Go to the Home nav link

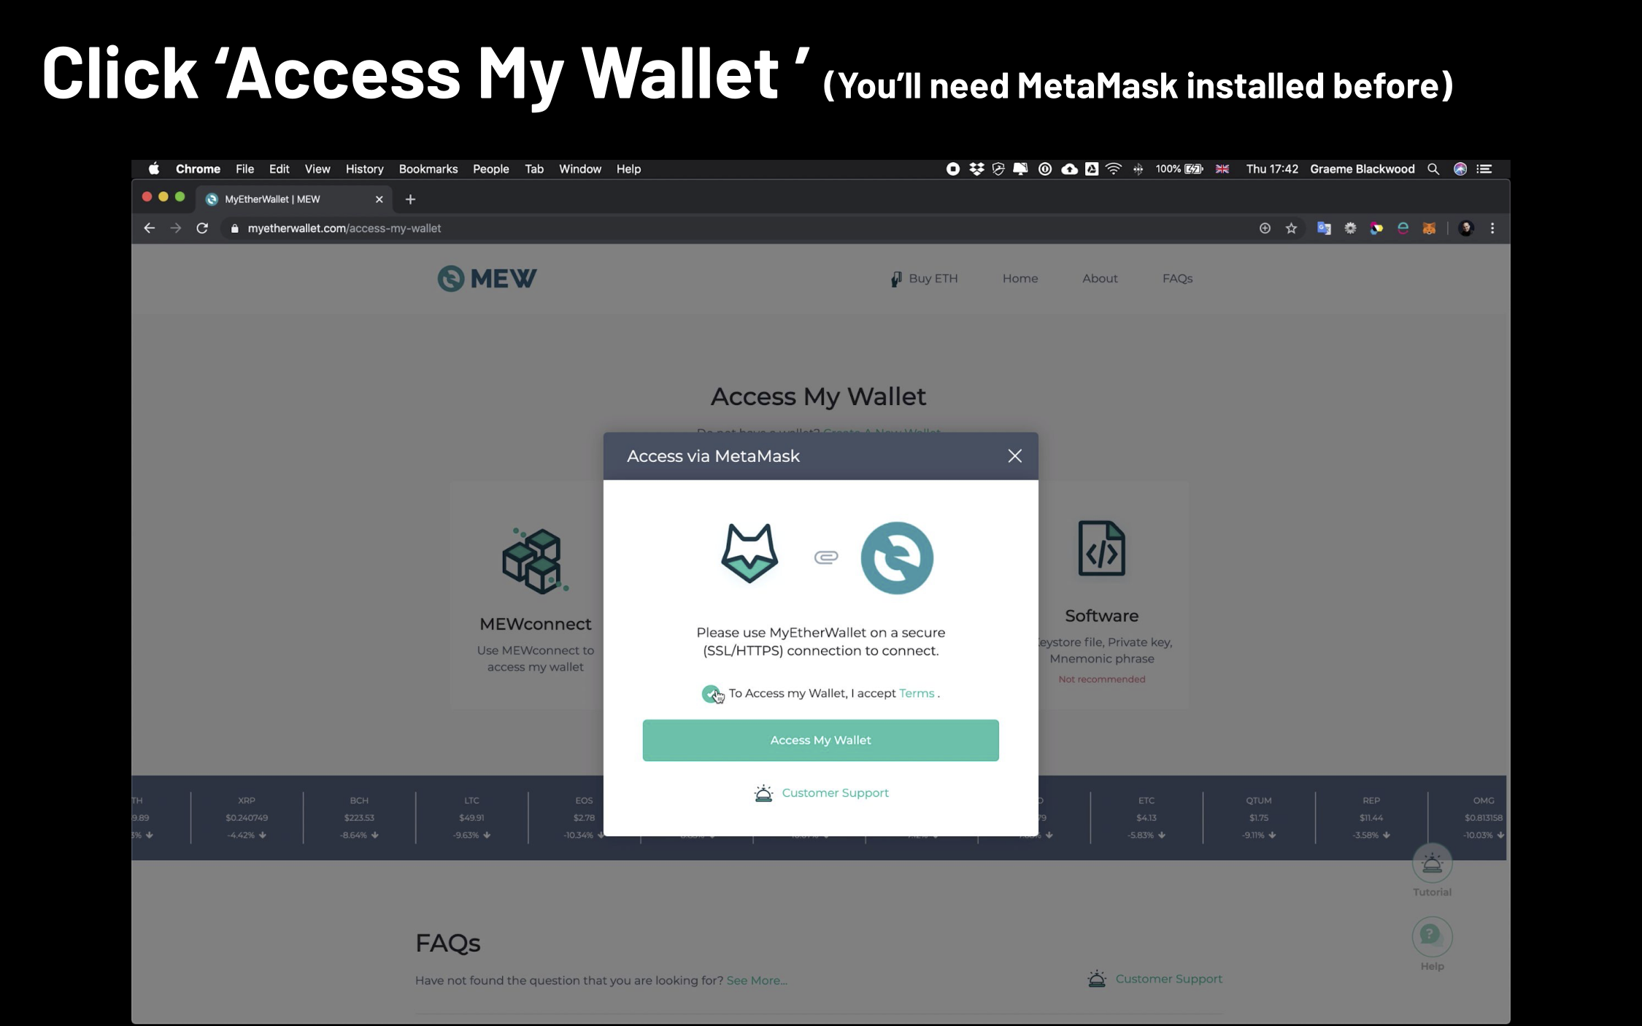pyautogui.click(x=1019, y=278)
